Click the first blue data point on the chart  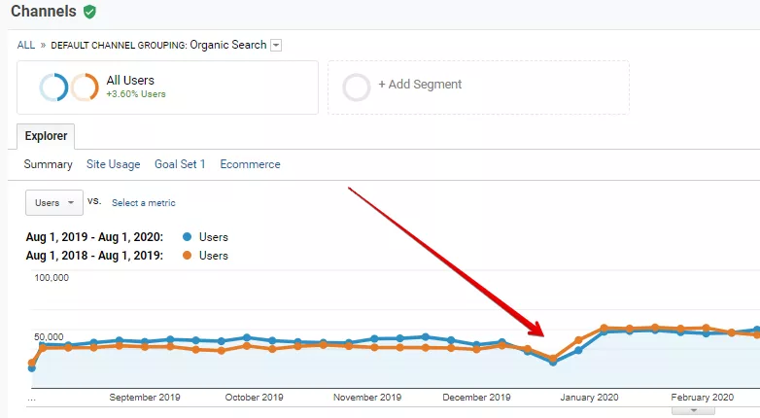click(x=32, y=368)
